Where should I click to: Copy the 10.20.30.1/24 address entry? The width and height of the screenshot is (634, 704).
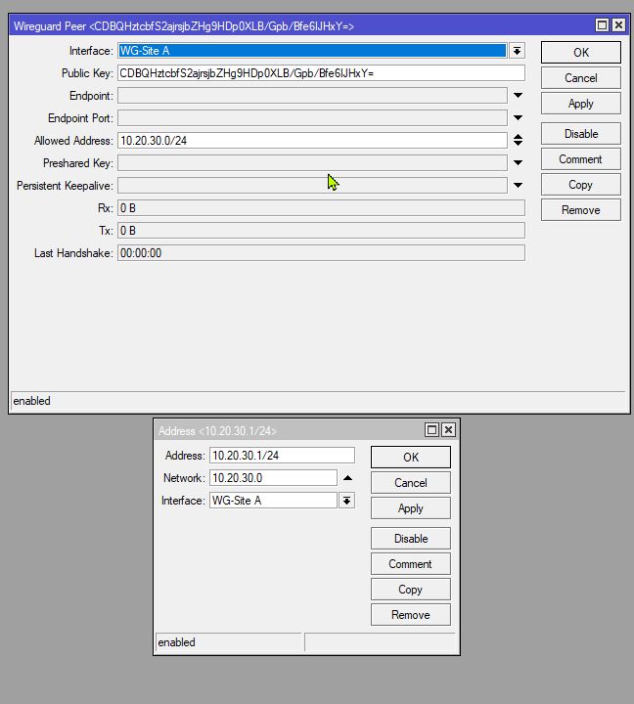(x=411, y=590)
